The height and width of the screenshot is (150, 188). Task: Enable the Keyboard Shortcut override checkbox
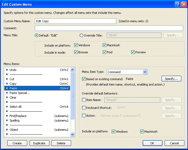point(84,108)
